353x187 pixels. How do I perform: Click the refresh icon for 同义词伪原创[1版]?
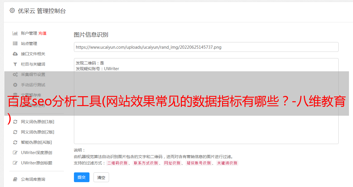[15, 122]
